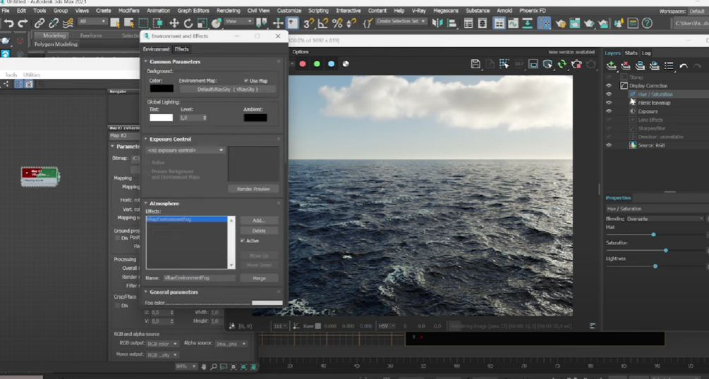Click the Redo arrow in main toolbar
Screen dimensions: 709x379
click(23, 23)
